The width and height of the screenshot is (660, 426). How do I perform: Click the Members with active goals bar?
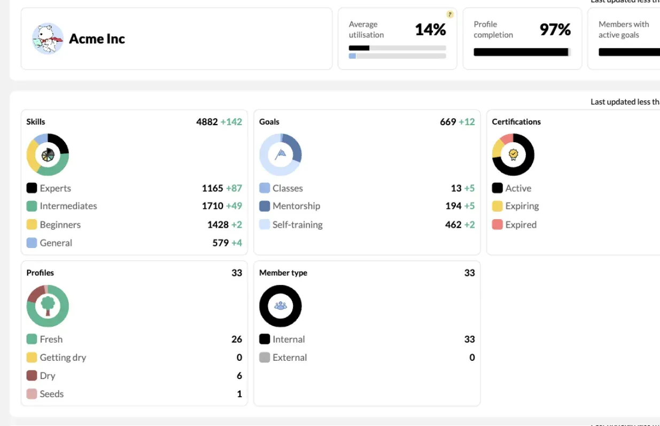point(629,52)
